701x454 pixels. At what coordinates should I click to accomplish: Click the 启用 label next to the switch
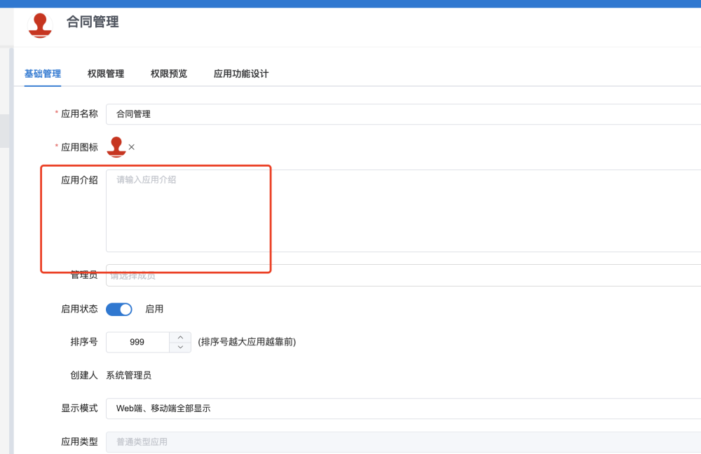pos(154,309)
